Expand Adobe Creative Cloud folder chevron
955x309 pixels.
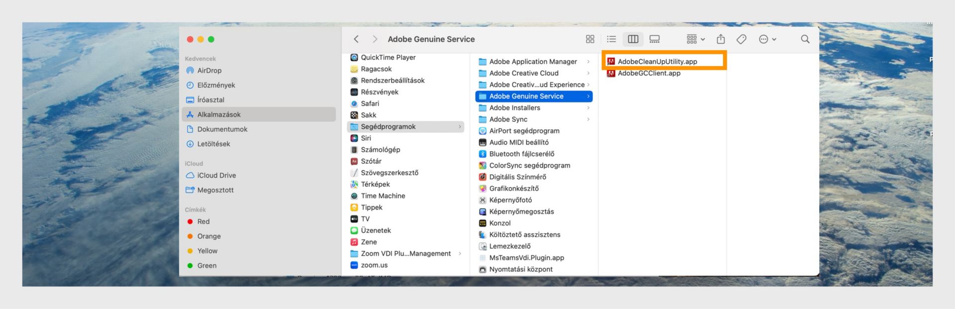pos(588,73)
